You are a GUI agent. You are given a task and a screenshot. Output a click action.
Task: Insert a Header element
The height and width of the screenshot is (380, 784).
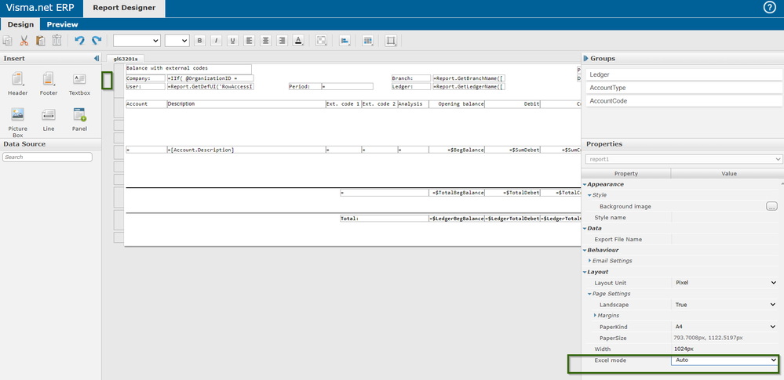(18, 83)
